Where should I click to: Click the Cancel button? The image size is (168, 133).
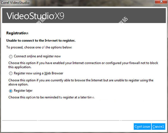point(158,127)
